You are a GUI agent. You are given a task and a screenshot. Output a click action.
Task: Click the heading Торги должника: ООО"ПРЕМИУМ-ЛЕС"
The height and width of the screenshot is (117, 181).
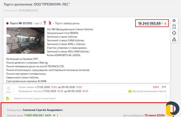point(36,5)
